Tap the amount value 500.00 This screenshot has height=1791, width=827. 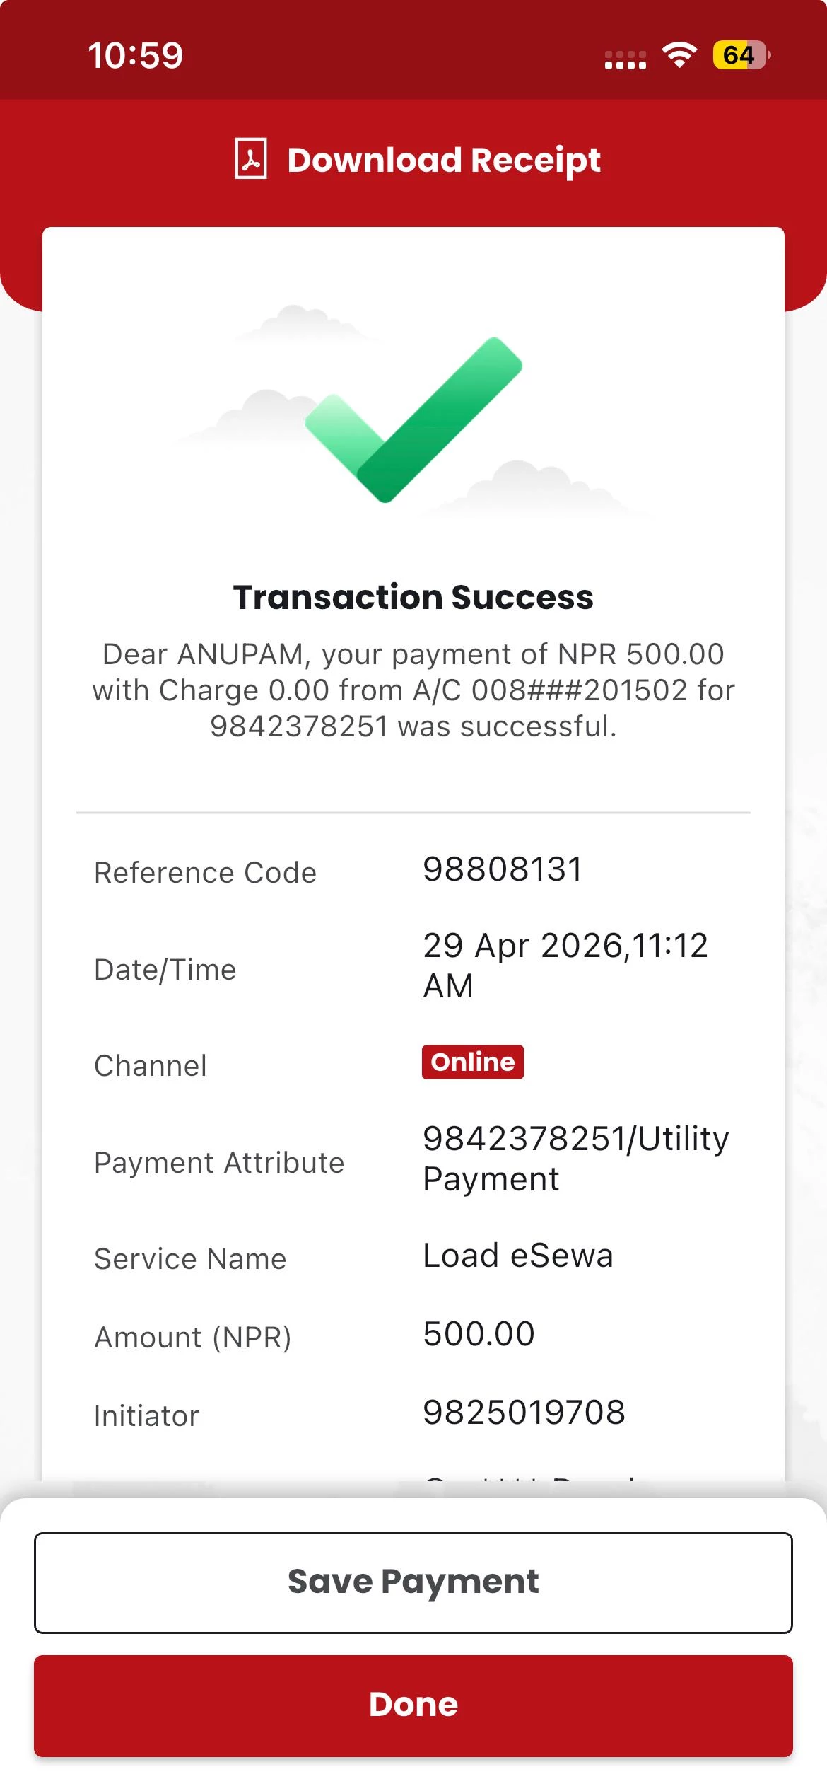point(479,1334)
